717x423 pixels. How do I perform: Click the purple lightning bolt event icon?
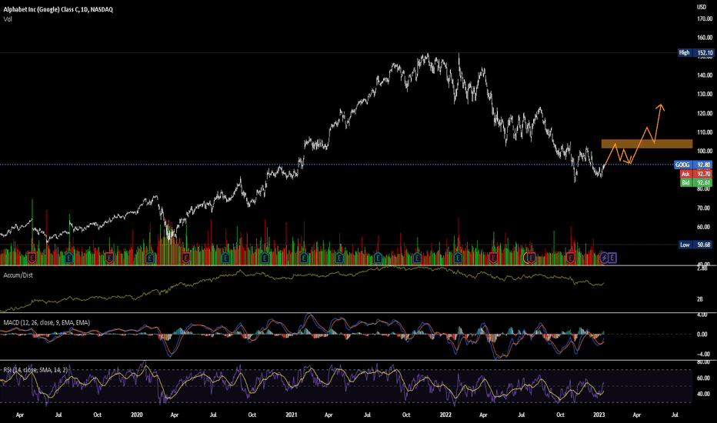(x=604, y=258)
